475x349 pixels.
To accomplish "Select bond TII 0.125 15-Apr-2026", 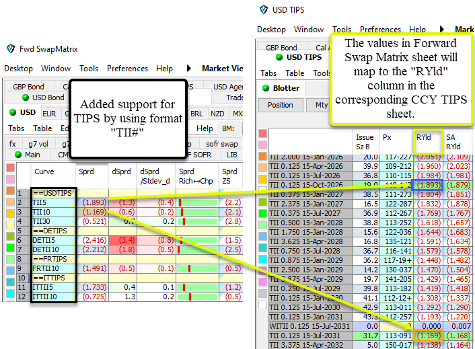I will coord(311,166).
